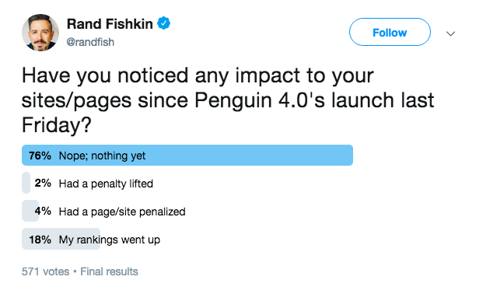Click the word 'Friday?' in the tweet
The width and height of the screenshot is (483, 287).
57,125
